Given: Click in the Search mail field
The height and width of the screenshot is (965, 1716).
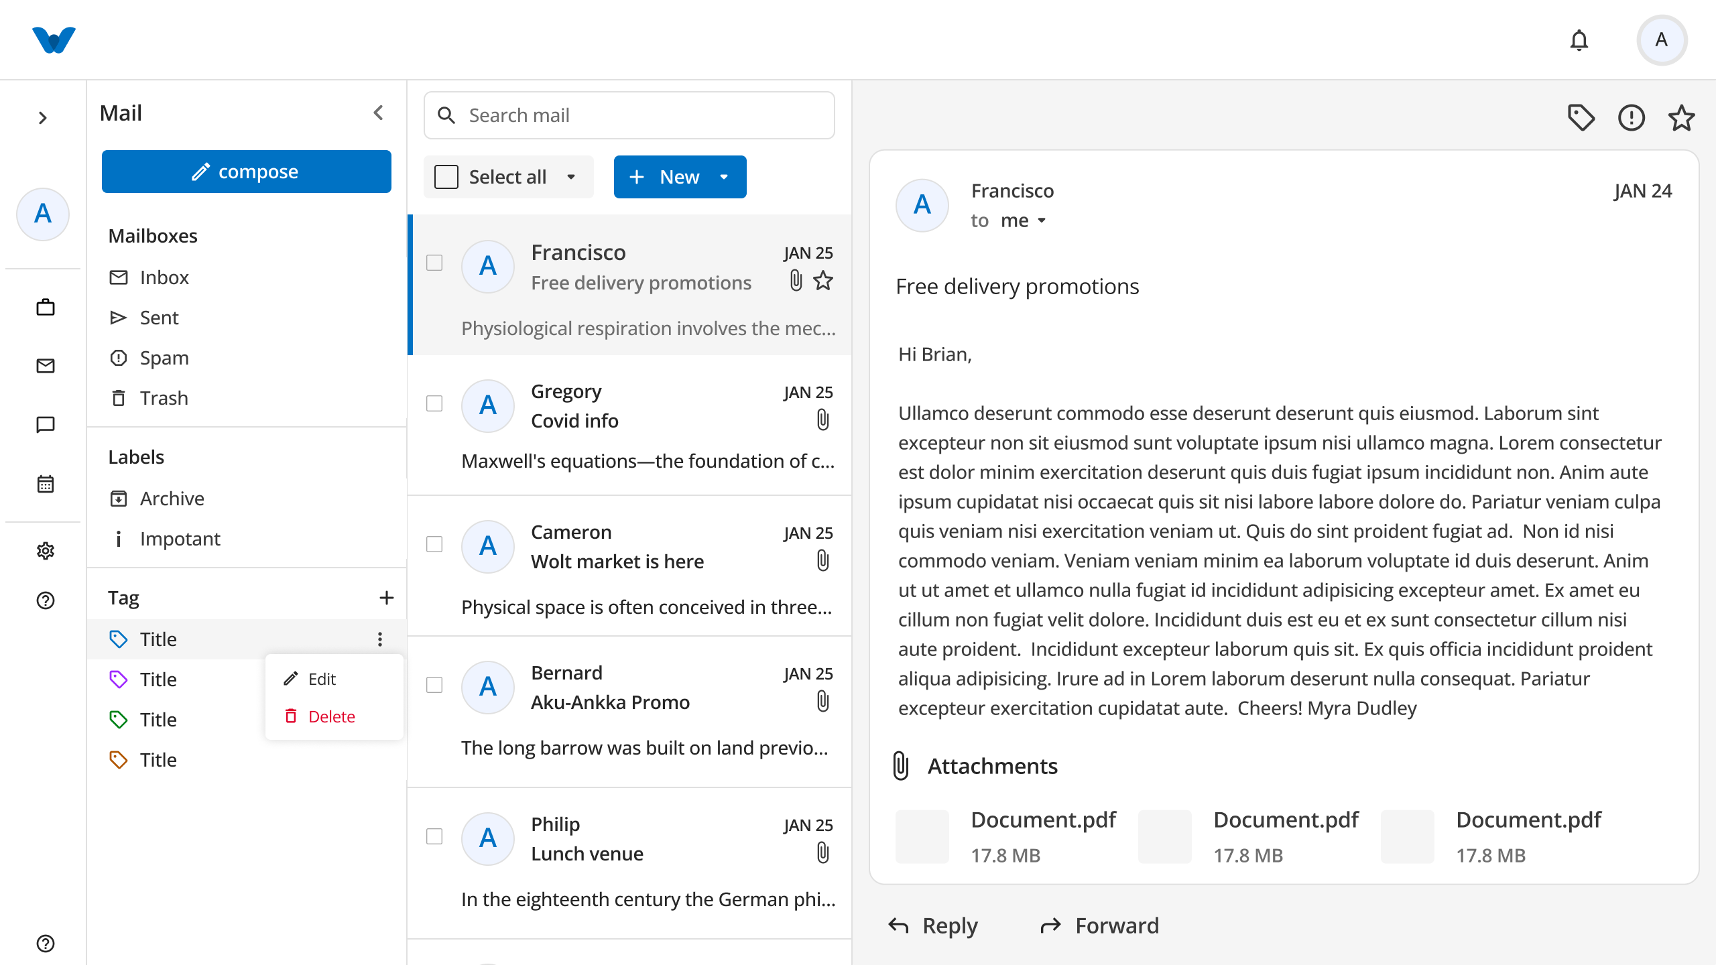Looking at the screenshot, I should [629, 115].
